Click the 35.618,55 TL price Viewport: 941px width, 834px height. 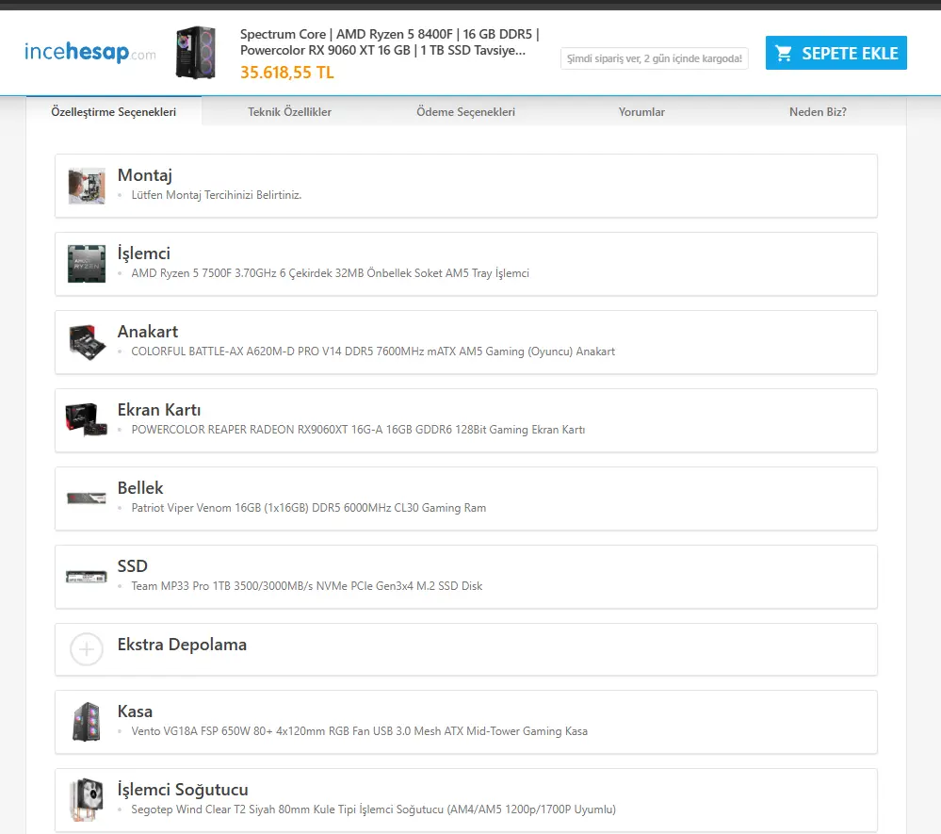tap(287, 73)
